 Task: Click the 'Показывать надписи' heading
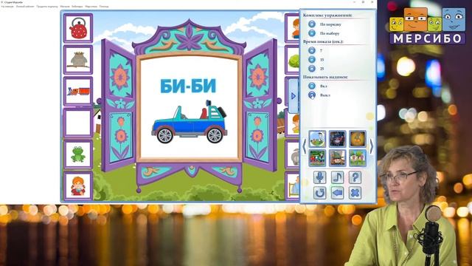[x=325, y=77]
